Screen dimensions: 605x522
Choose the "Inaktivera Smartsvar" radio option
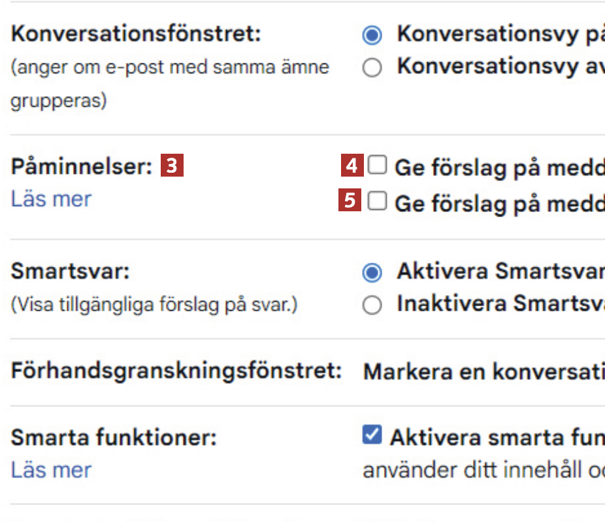pyautogui.click(x=372, y=305)
